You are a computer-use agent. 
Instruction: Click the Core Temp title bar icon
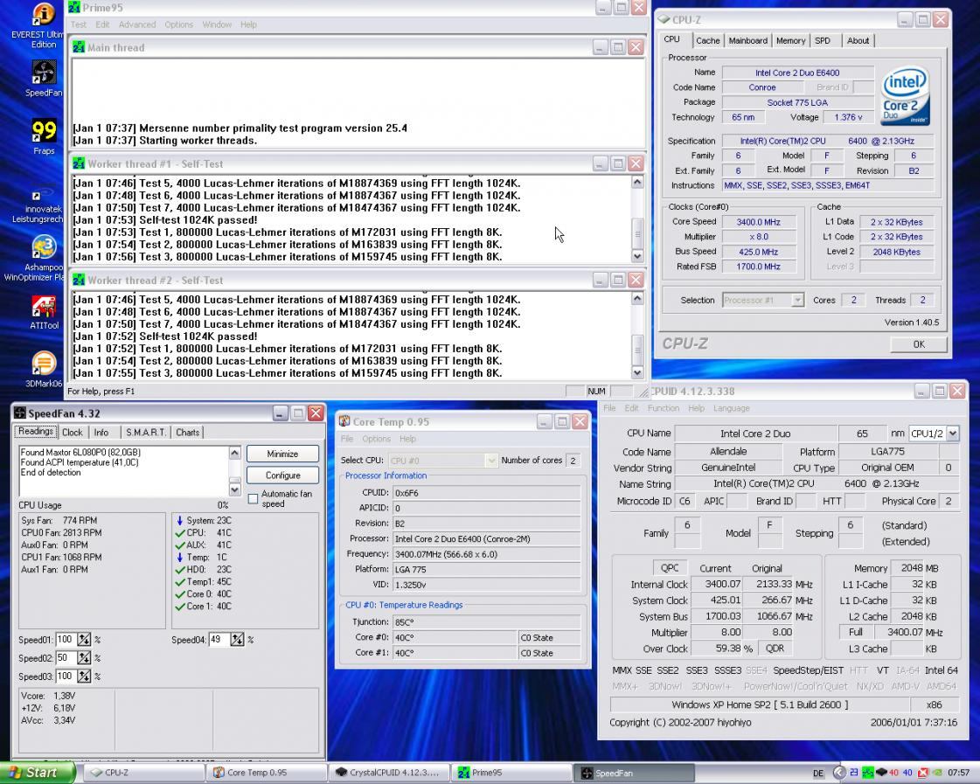click(344, 421)
